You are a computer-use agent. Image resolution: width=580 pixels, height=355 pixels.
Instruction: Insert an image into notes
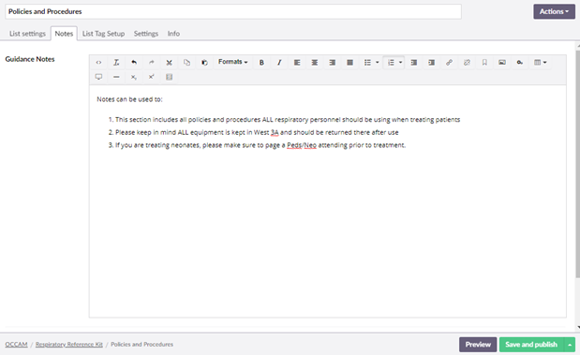[502, 63]
